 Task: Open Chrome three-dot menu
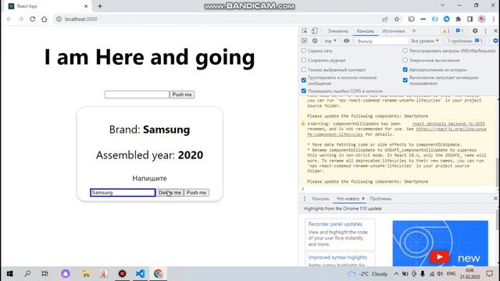tap(494, 19)
